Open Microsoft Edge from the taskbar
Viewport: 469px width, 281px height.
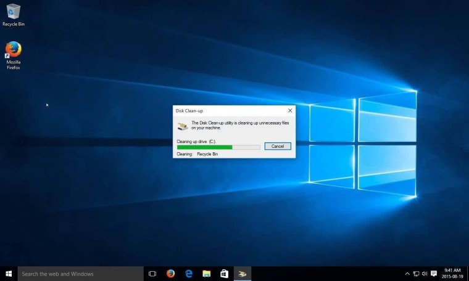click(x=189, y=274)
